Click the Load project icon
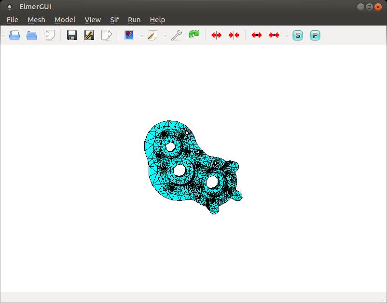The width and height of the screenshot is (387, 303). pos(49,35)
